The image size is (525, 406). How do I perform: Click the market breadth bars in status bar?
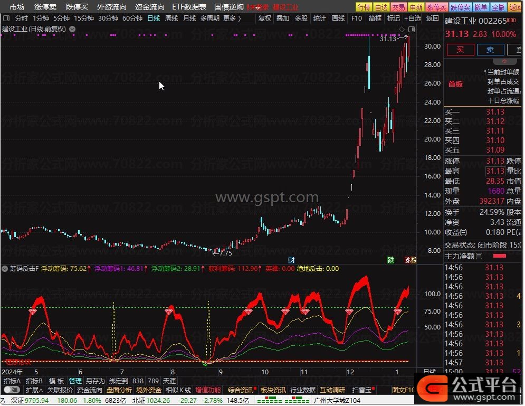tap(283, 400)
